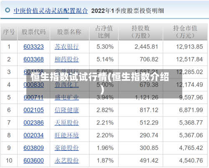This screenshot has width=209, height=168.
Task: Open 永艺股份 stock name link
Action: pyautogui.click(x=66, y=160)
